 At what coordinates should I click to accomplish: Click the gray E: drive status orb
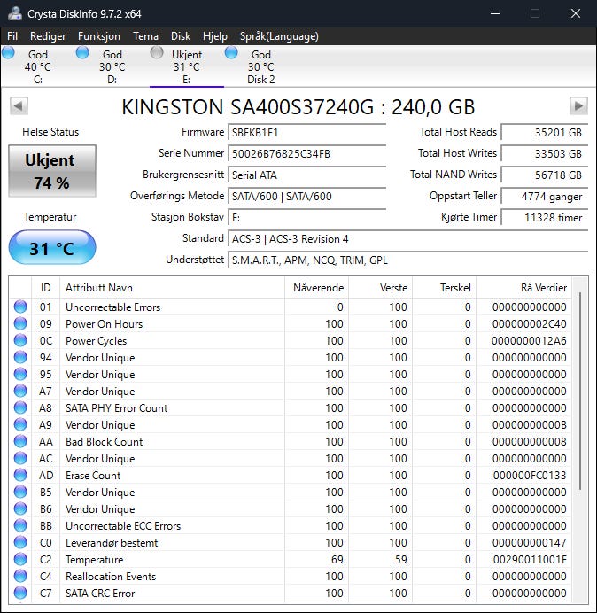click(x=158, y=53)
